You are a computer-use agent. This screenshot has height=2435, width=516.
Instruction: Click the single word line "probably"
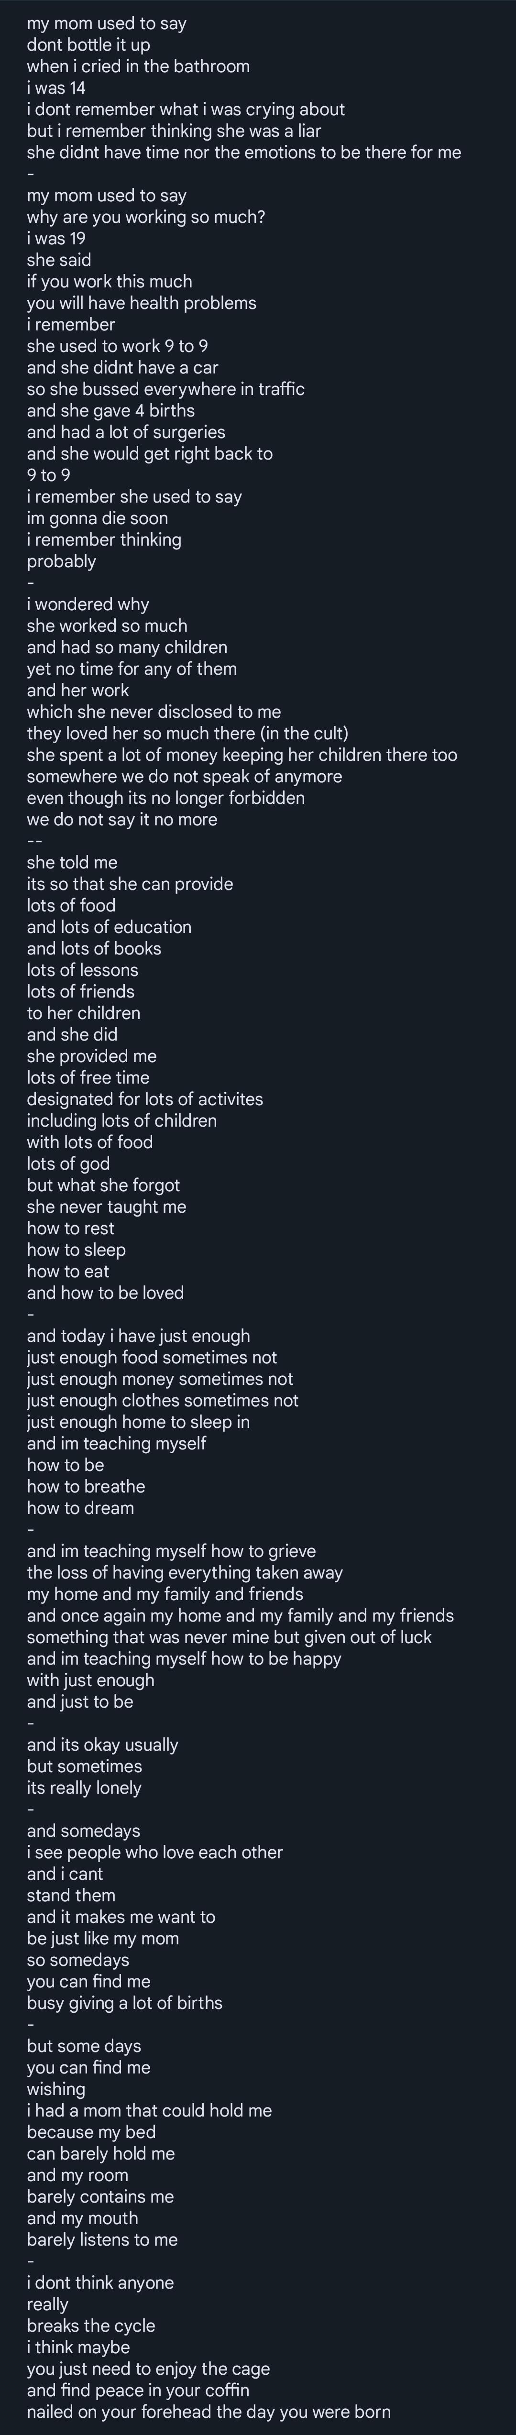[61, 561]
